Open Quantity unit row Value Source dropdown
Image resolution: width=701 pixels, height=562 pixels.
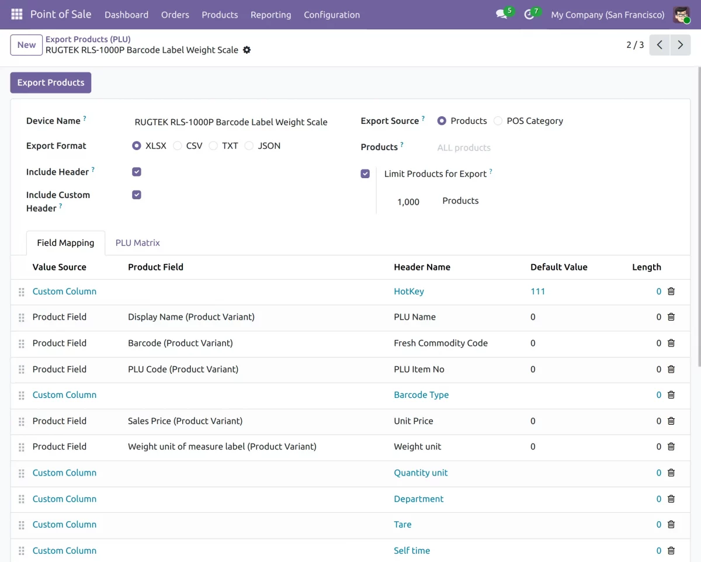point(64,473)
